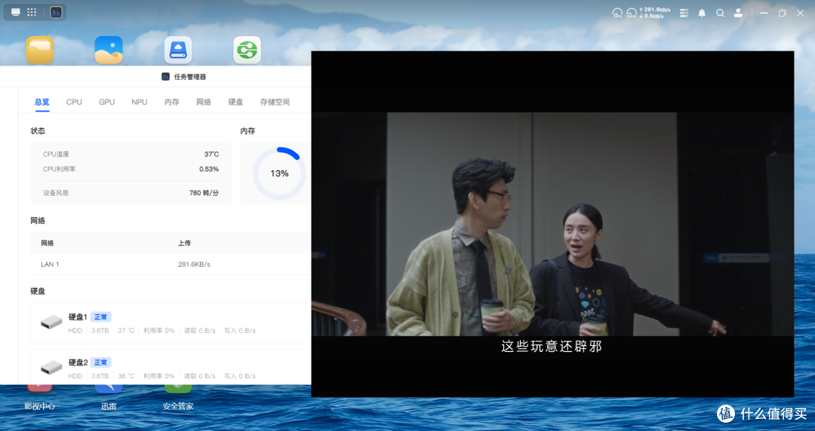
Task: Click 正常 badge of 硬盘1
Action: 101,316
